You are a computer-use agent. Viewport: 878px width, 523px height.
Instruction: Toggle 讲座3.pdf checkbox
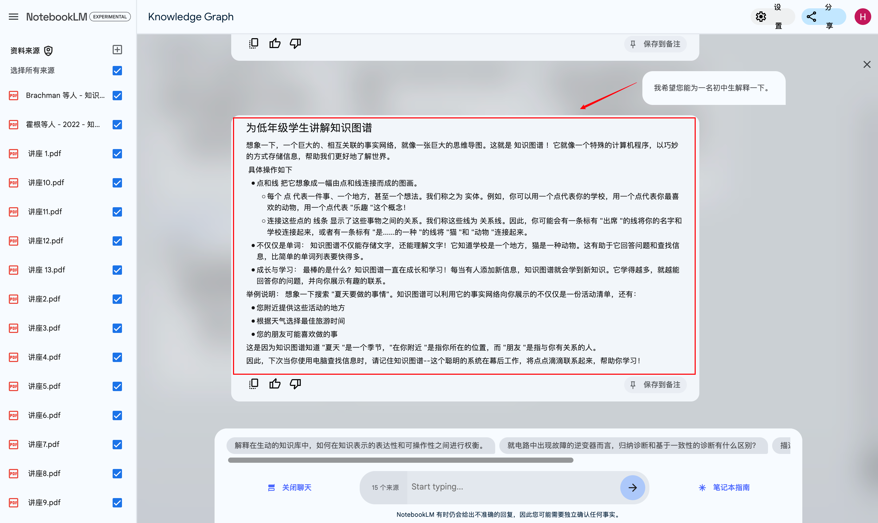(x=117, y=328)
